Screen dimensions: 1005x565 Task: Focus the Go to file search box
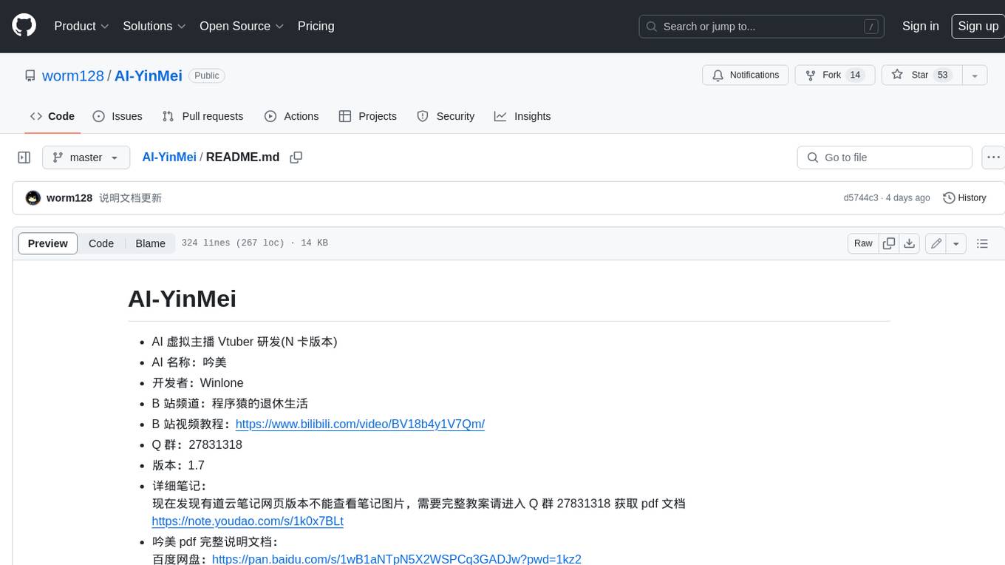pos(885,158)
